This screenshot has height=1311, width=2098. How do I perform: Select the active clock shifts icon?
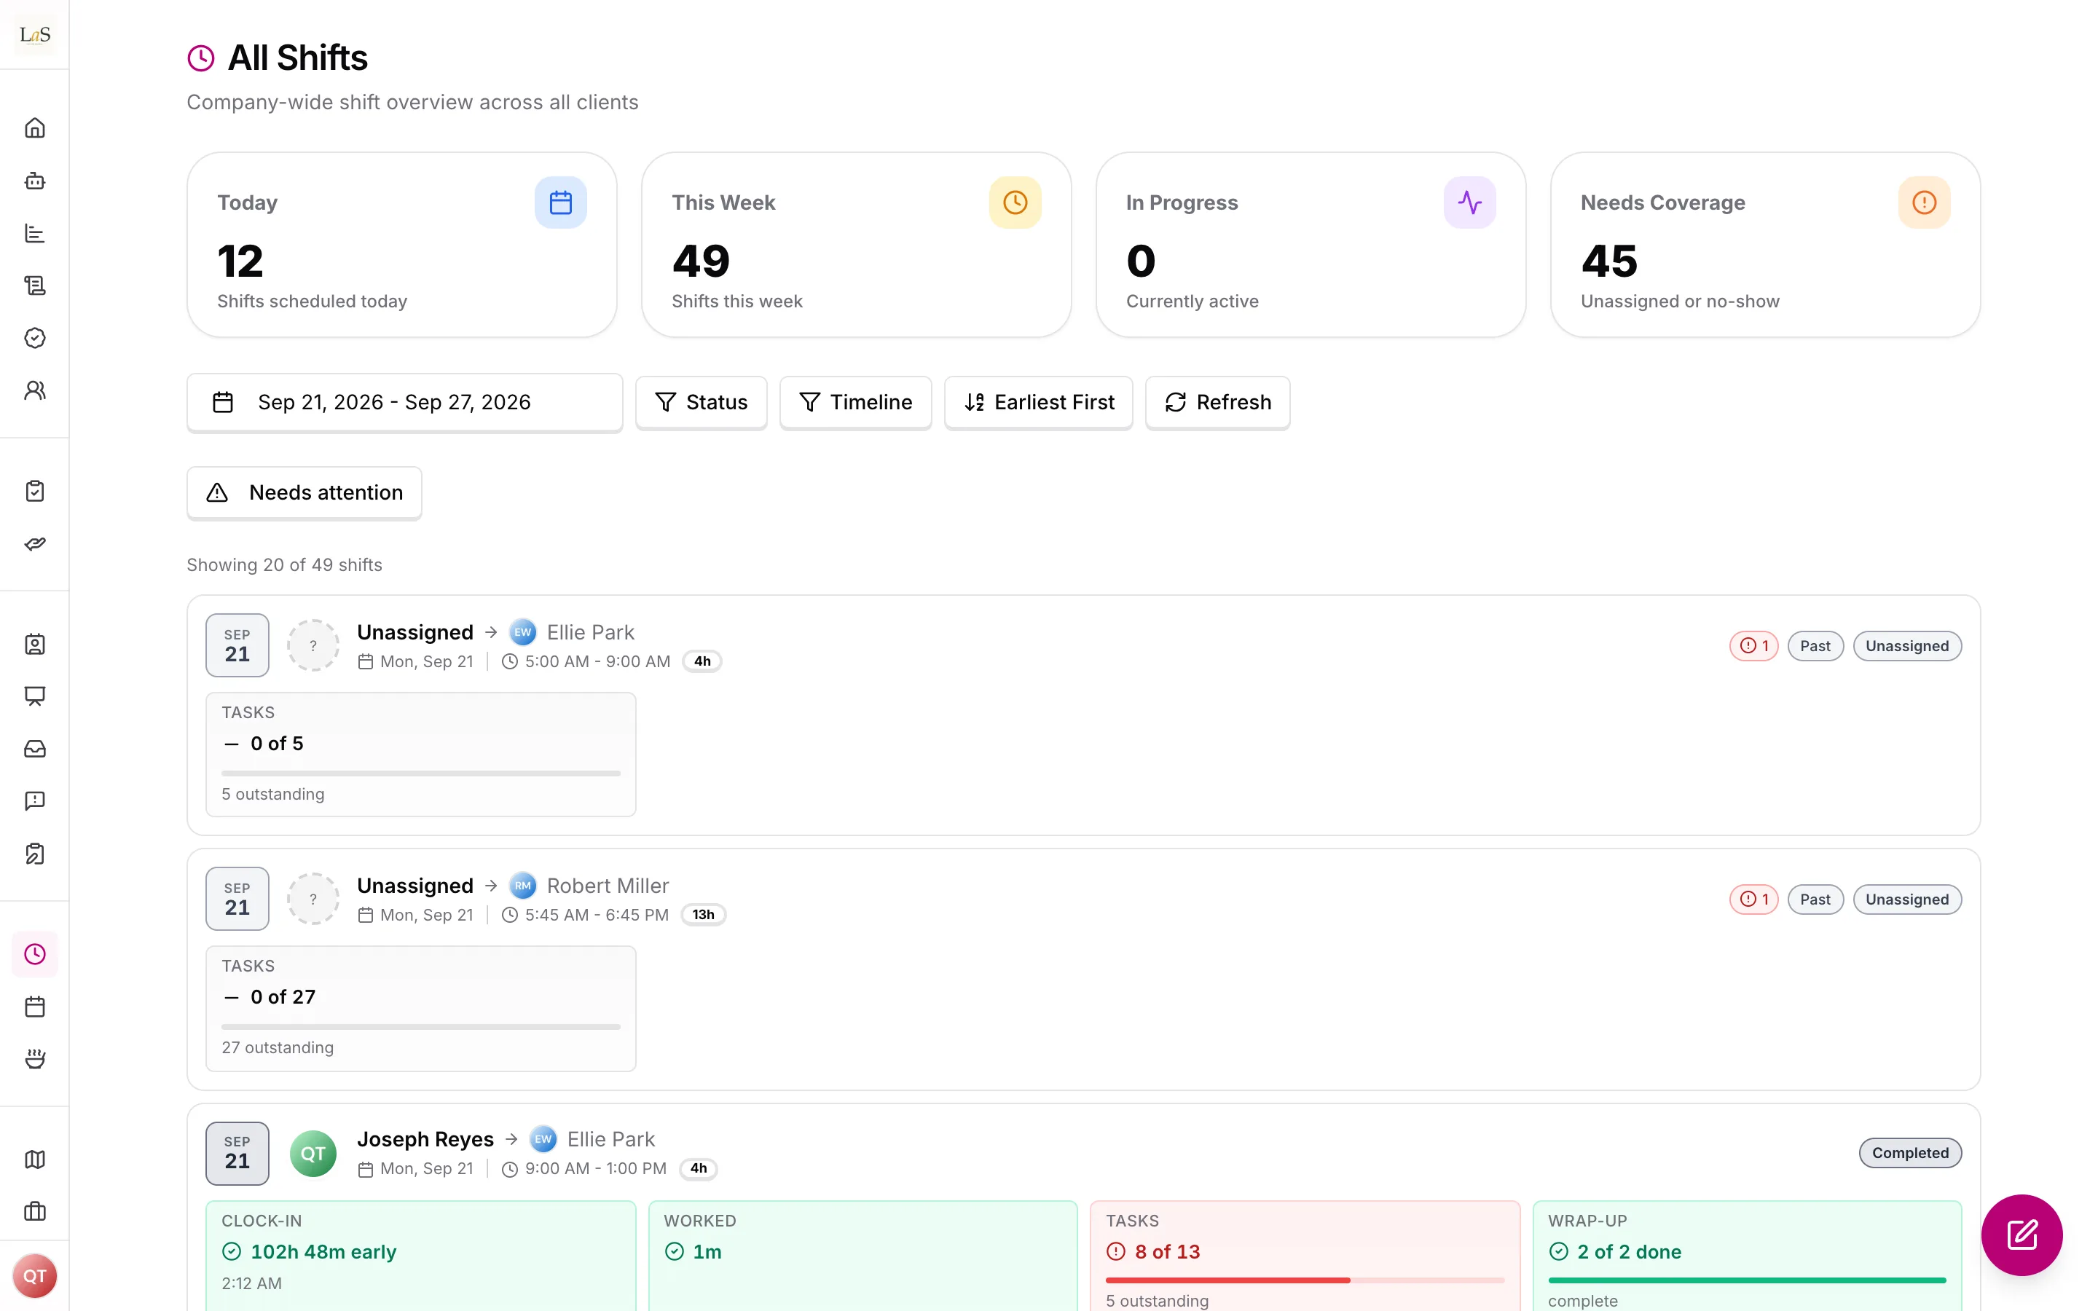(35, 955)
